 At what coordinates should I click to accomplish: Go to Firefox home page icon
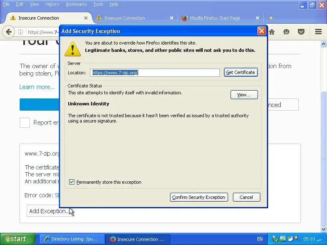(x=272, y=32)
